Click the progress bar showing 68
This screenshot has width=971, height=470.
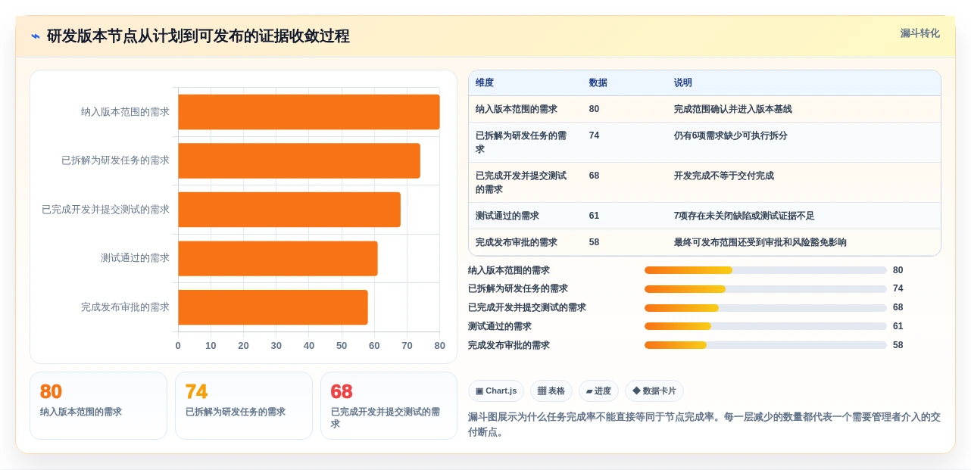pyautogui.click(x=766, y=308)
